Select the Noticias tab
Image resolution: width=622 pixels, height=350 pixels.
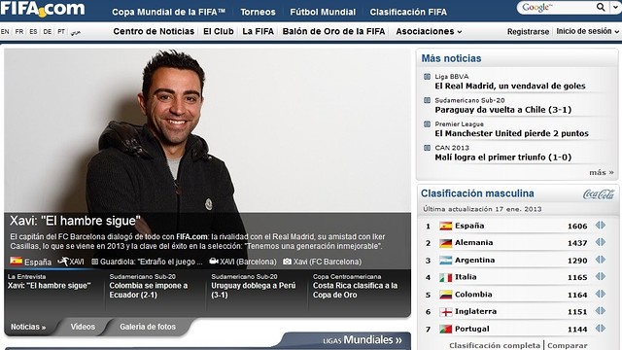click(28, 327)
